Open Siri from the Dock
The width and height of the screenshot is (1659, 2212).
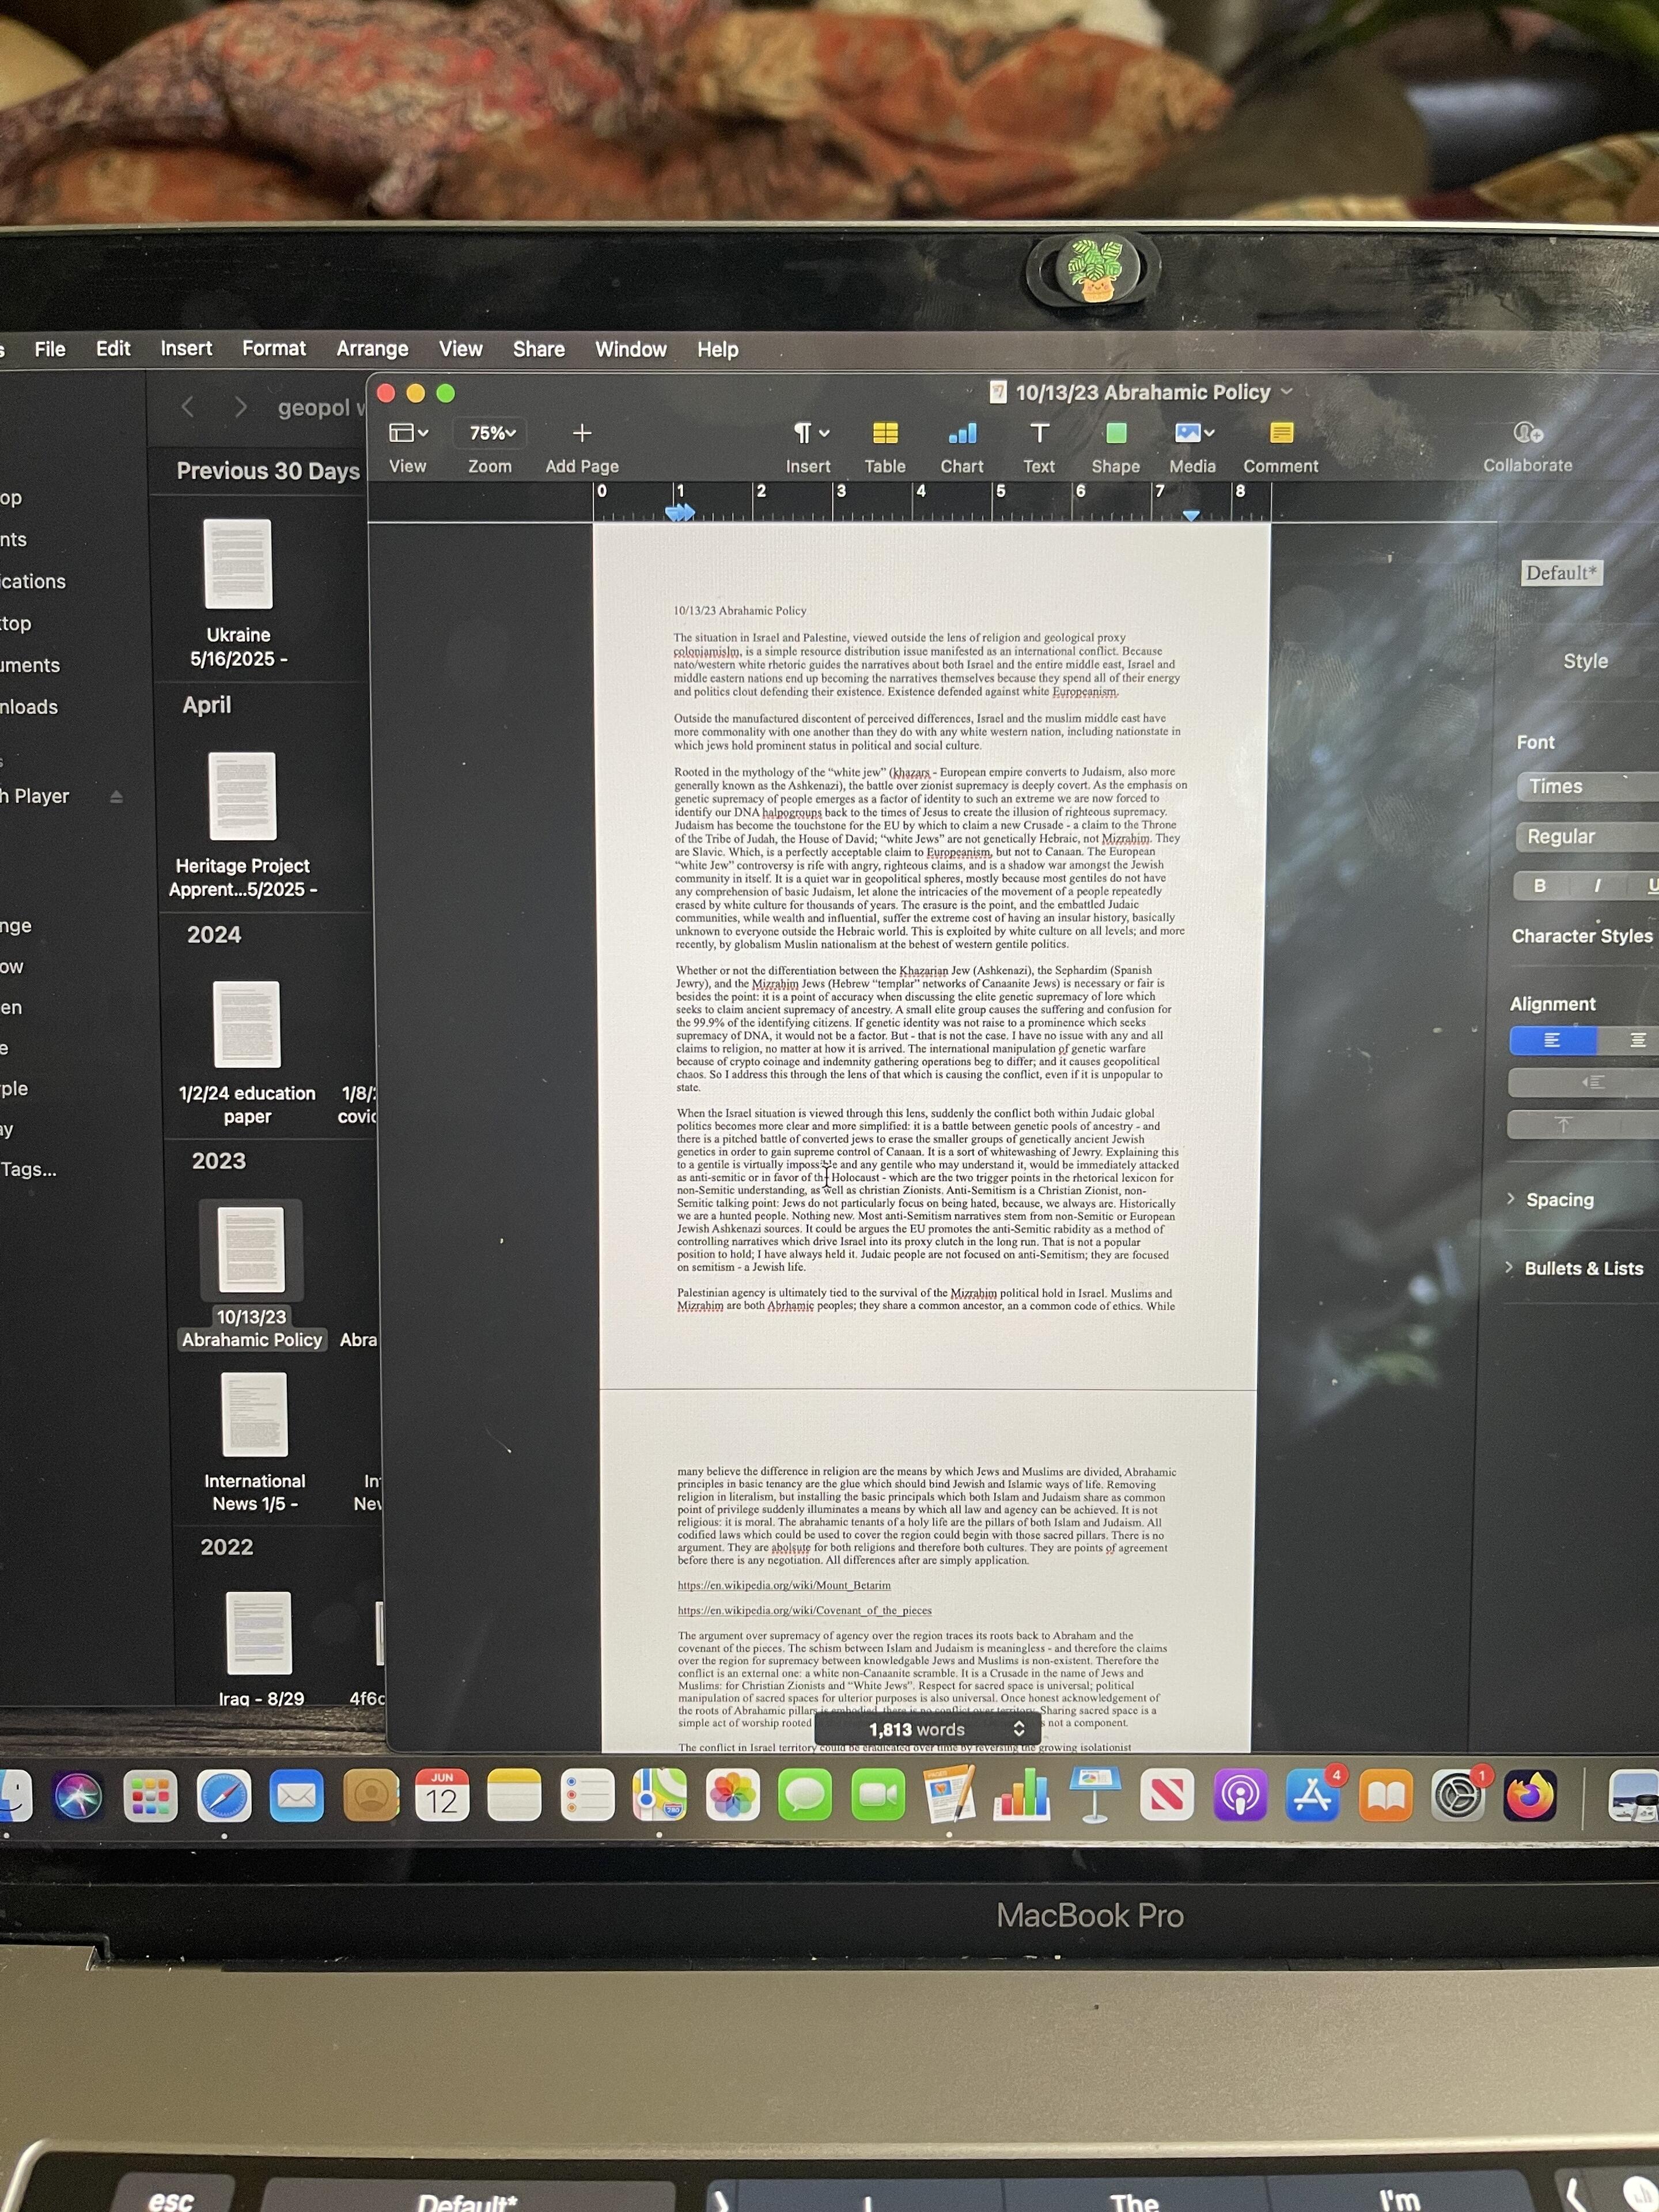pos(78,1796)
